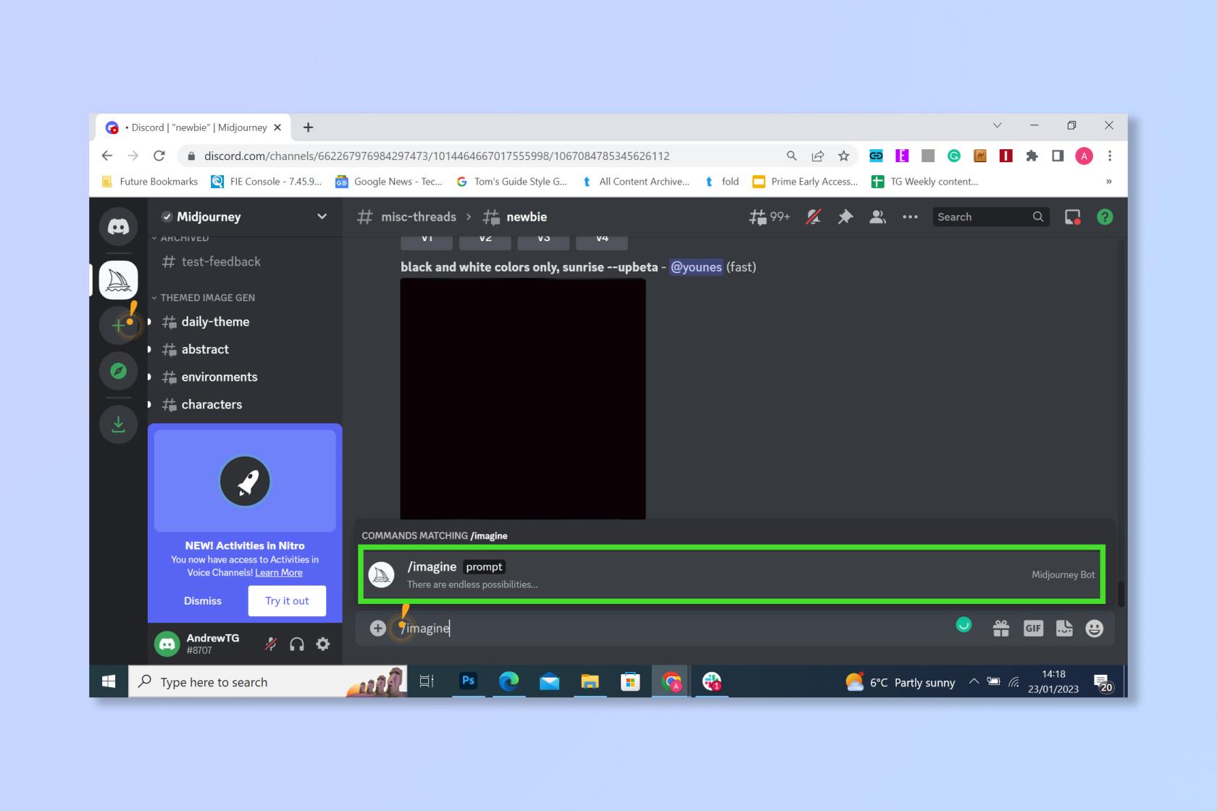1217x811 pixels.
Task: Open the three-dots more options in header
Action: pos(910,217)
